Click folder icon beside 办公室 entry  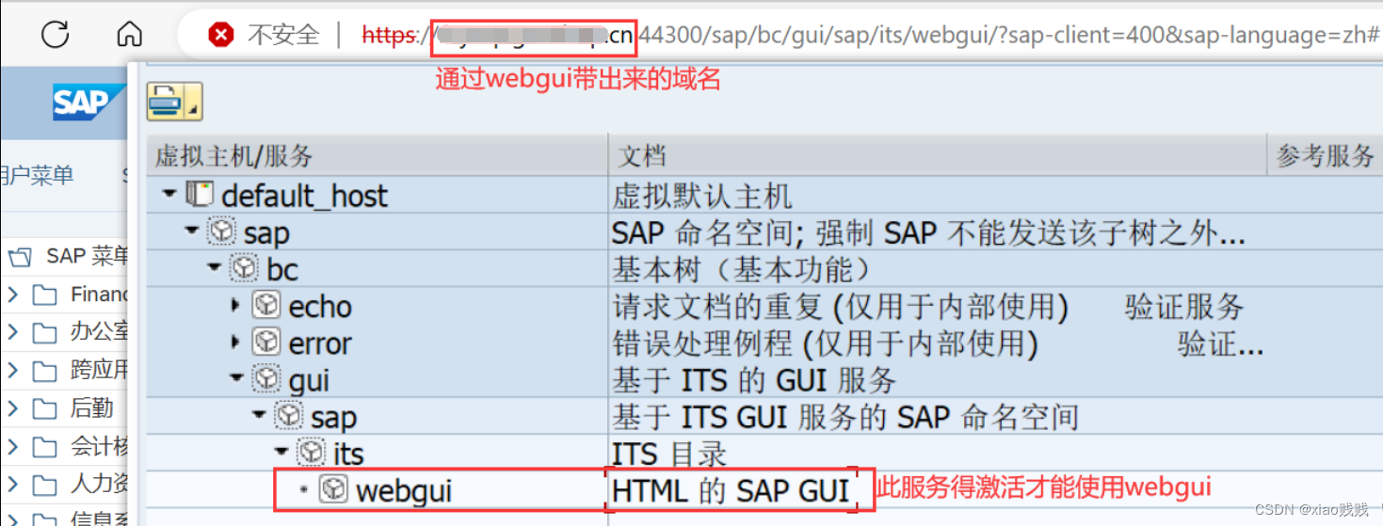pyautogui.click(x=44, y=332)
